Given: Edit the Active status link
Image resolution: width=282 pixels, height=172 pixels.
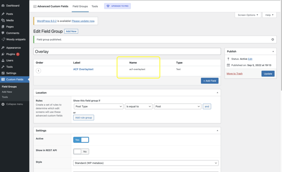Looking at the screenshot, I should (x=250, y=59).
